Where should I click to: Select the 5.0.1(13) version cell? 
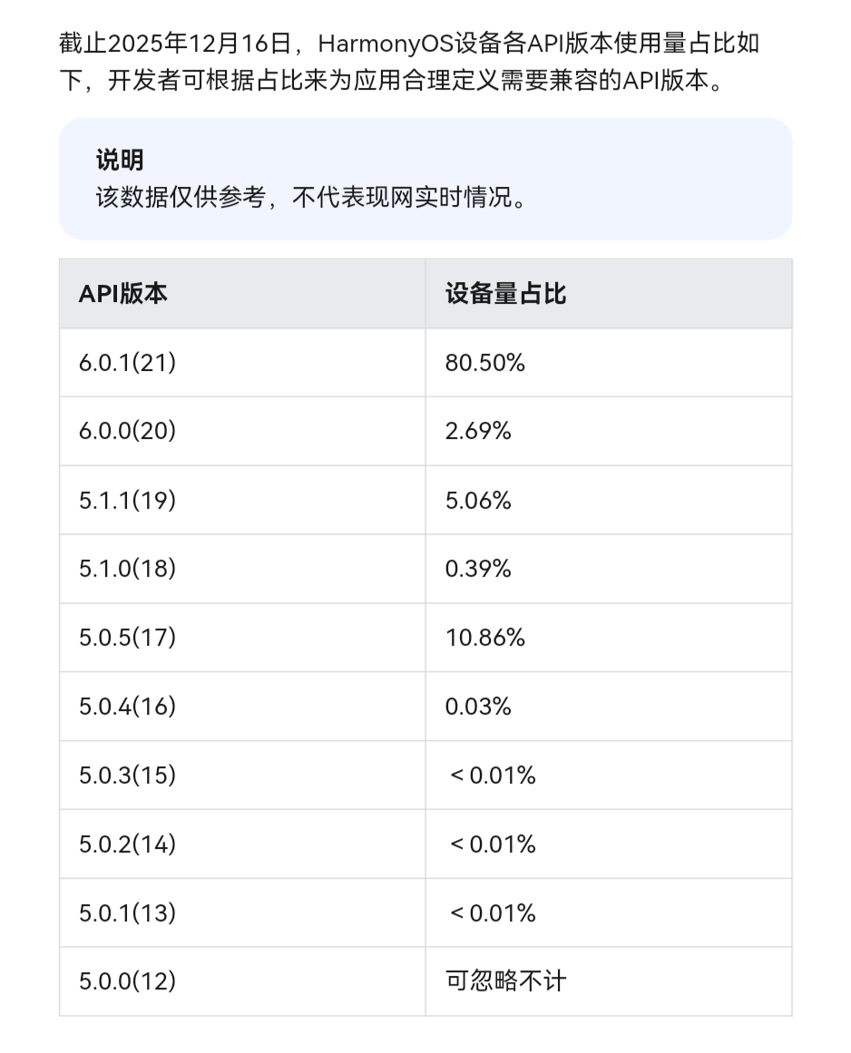127,912
